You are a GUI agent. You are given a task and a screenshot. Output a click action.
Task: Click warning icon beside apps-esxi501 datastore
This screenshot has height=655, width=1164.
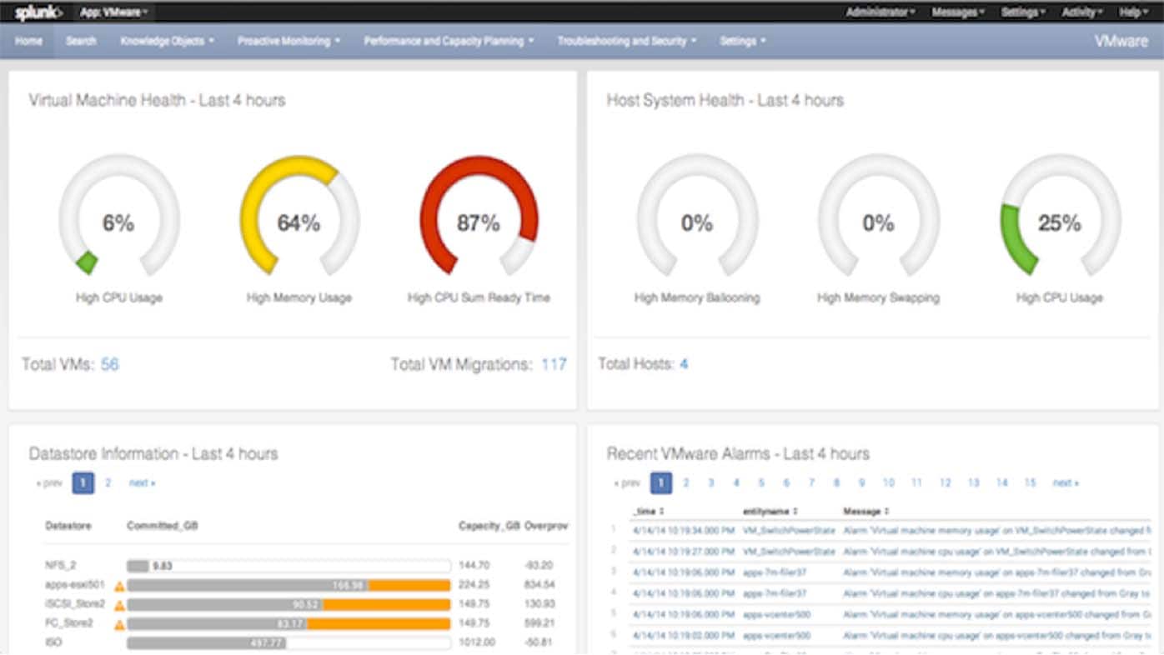pyautogui.click(x=119, y=585)
